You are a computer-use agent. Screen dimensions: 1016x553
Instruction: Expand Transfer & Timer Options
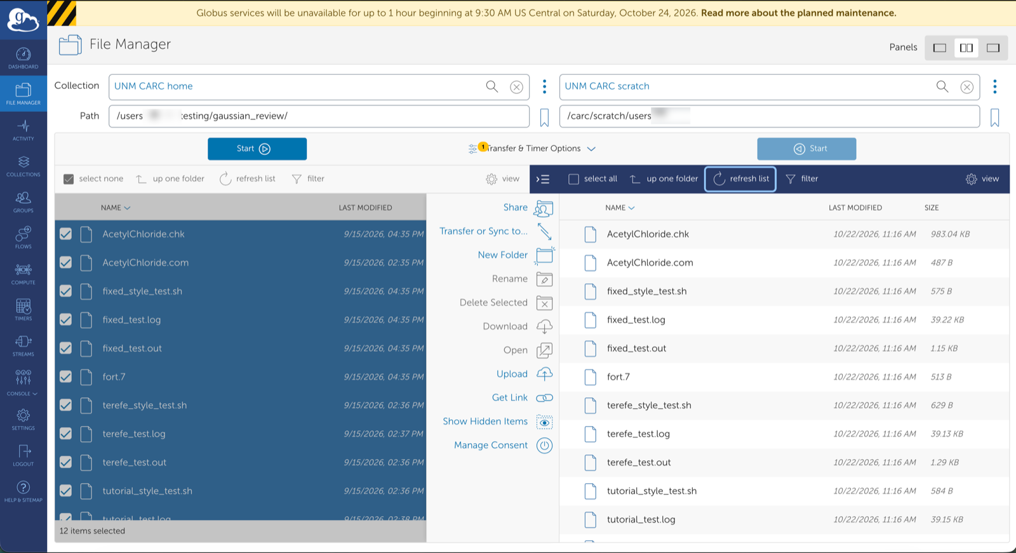click(532, 149)
